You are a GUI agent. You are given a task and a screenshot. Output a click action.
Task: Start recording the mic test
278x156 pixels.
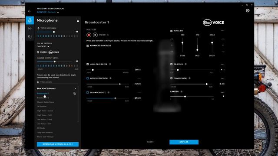coord(89,35)
